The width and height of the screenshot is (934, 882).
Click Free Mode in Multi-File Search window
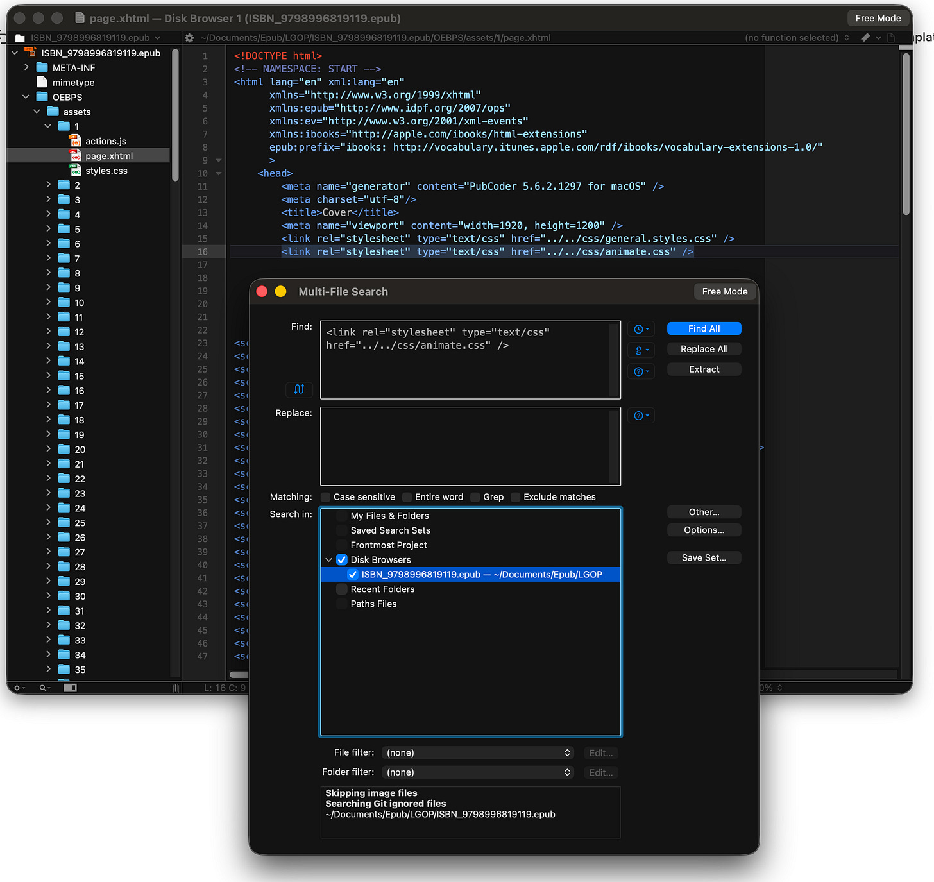pos(725,291)
